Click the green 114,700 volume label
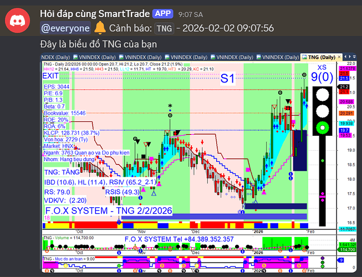 tap(348, 250)
